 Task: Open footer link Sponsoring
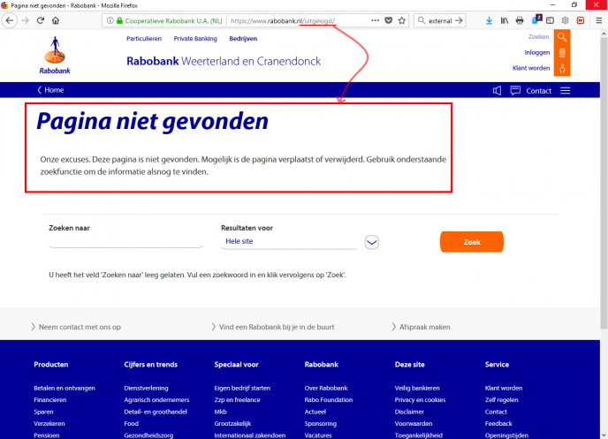(321, 424)
